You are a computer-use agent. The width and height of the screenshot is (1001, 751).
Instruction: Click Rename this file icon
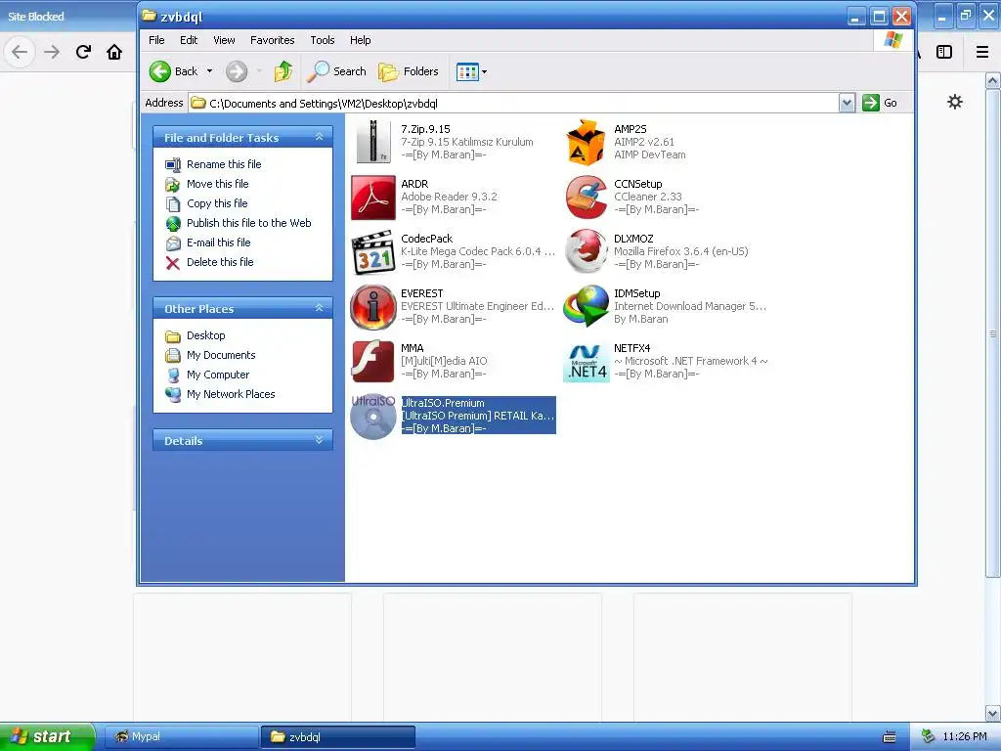tap(173, 164)
